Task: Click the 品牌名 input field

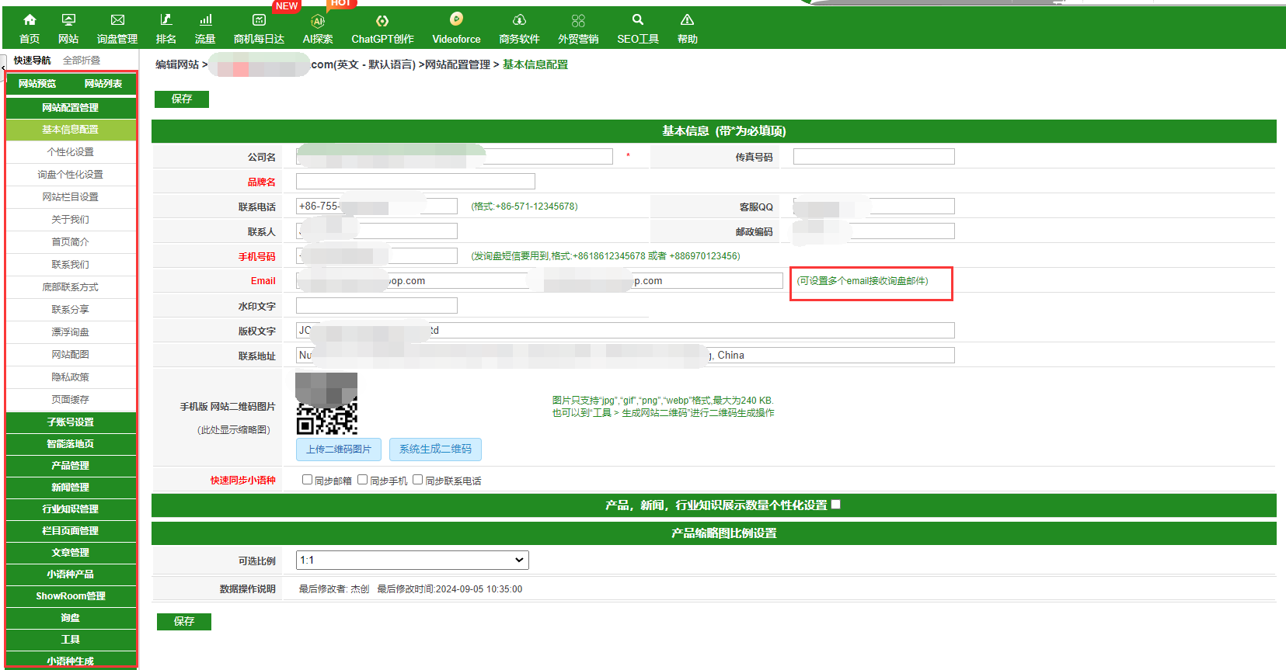Action: coord(416,182)
